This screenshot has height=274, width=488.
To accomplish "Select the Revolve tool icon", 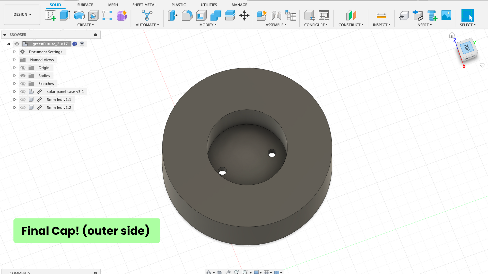I will 79,15.
